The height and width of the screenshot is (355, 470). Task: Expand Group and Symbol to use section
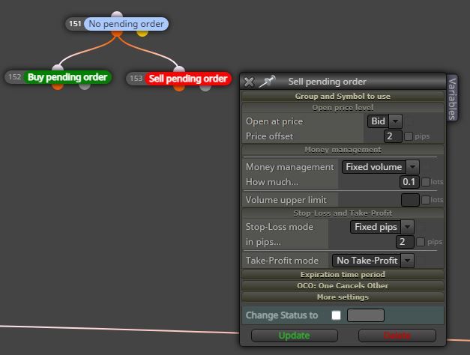pyautogui.click(x=343, y=96)
